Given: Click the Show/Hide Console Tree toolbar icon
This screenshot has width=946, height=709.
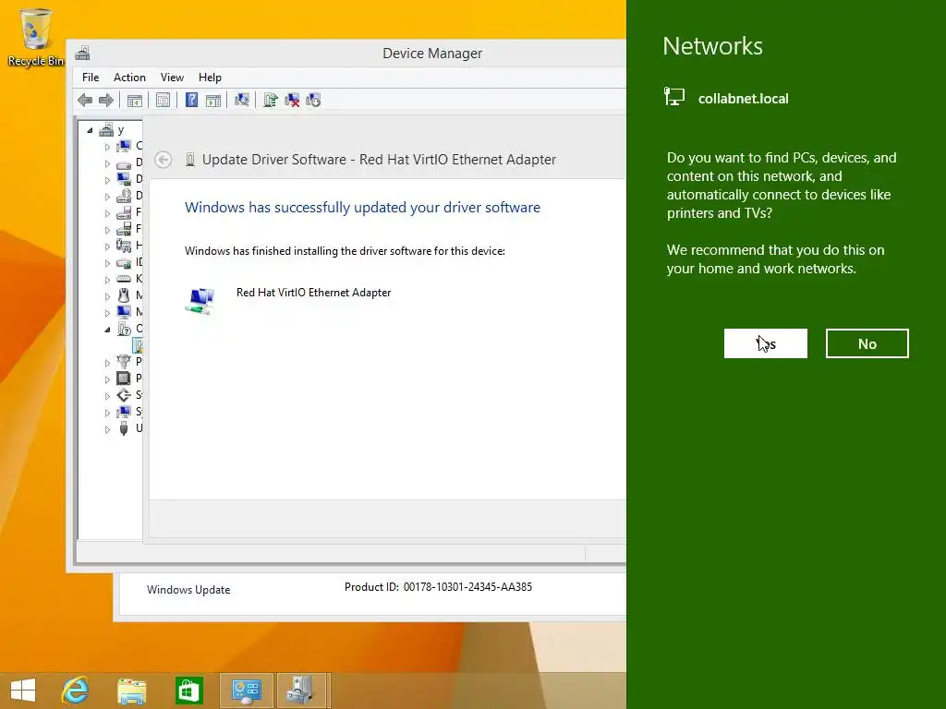Looking at the screenshot, I should pyautogui.click(x=135, y=100).
